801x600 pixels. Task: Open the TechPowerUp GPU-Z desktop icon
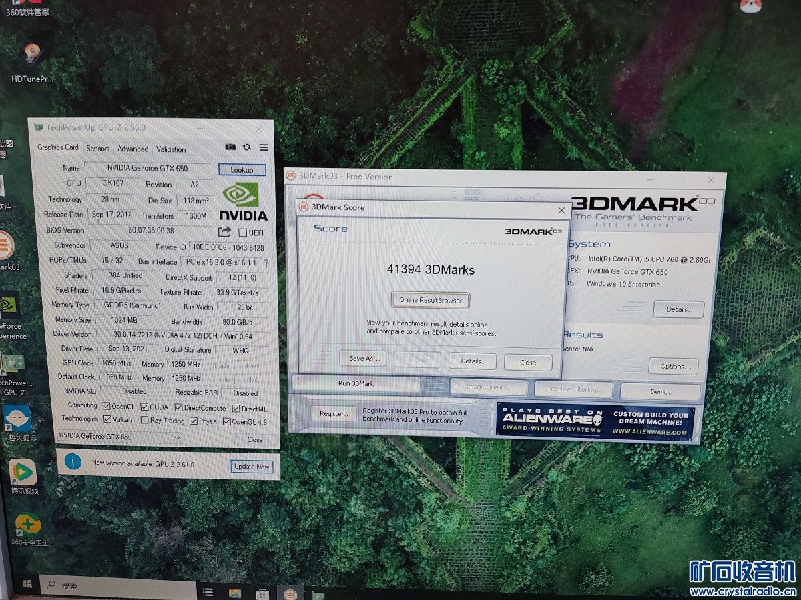[13, 373]
